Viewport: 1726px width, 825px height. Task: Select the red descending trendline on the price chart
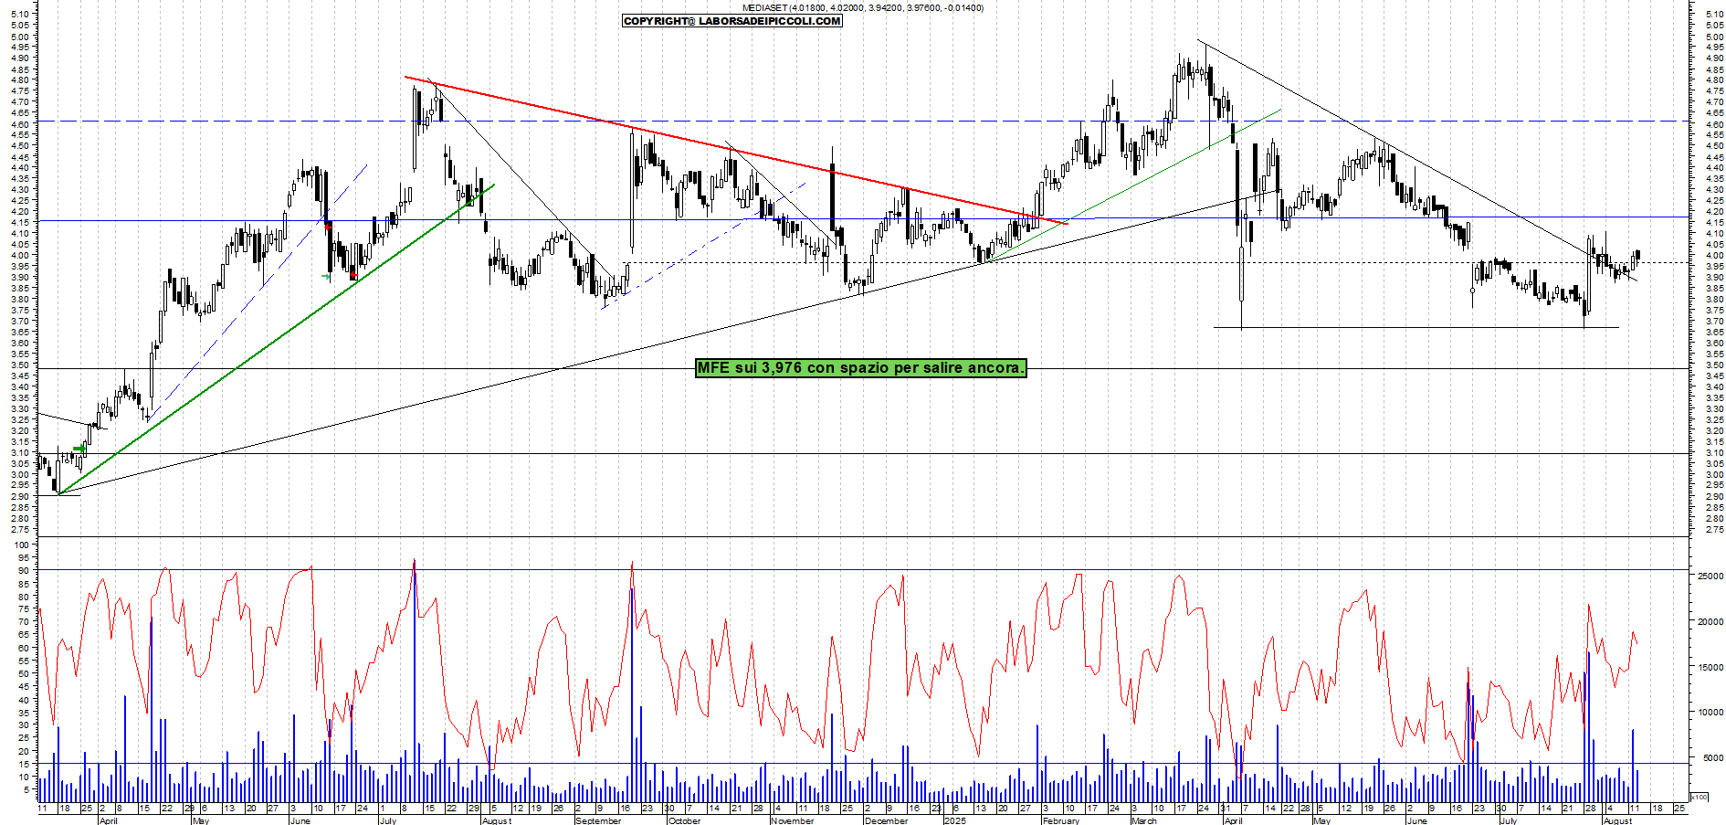pyautogui.click(x=735, y=149)
